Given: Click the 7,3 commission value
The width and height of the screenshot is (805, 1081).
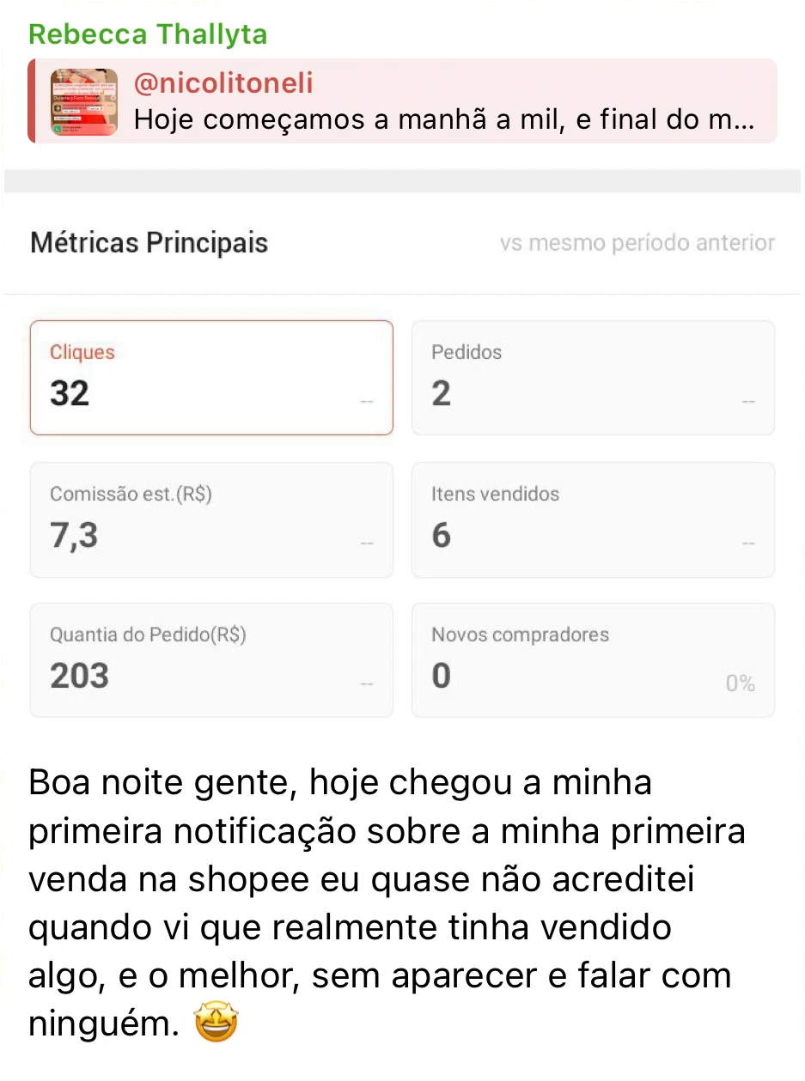Looking at the screenshot, I should (x=74, y=535).
